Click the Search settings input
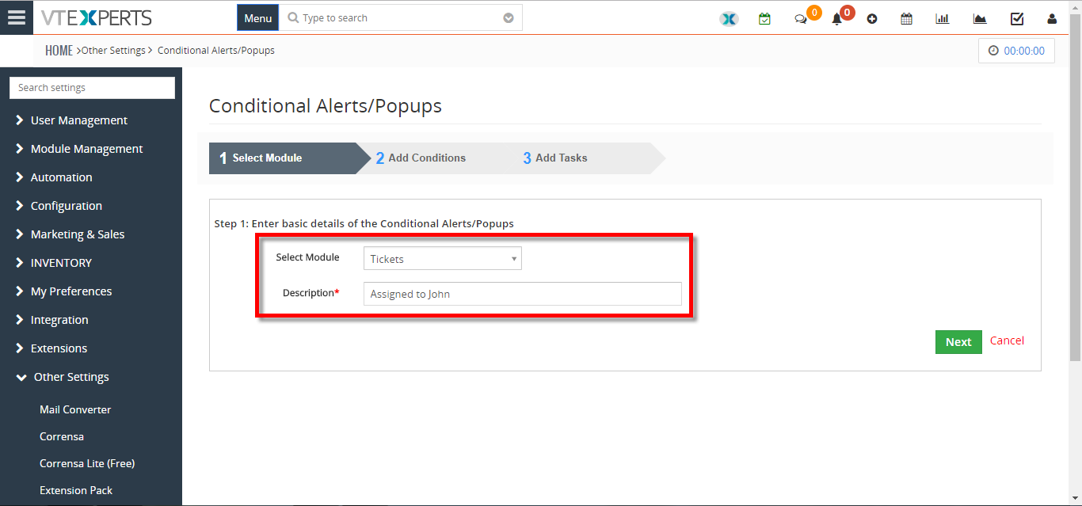 point(92,88)
